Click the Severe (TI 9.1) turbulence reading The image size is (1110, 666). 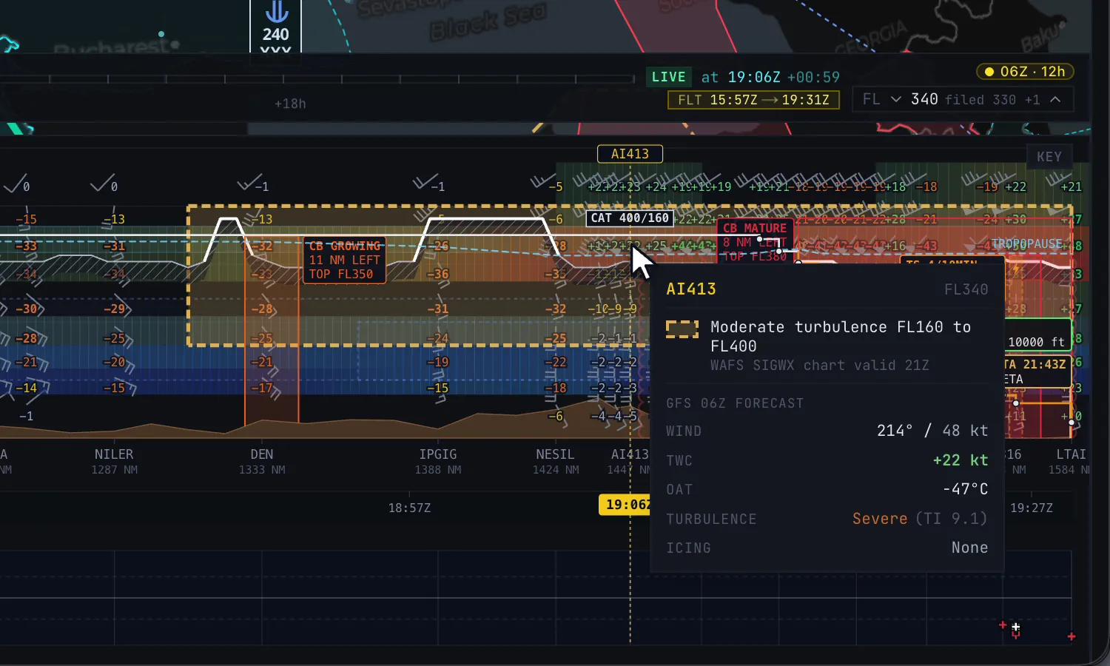(920, 519)
